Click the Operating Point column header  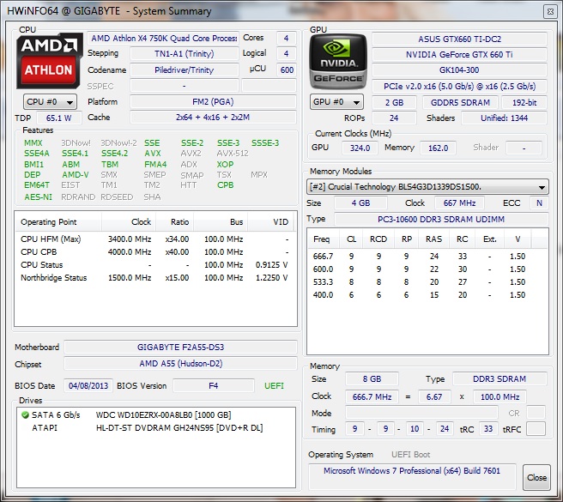[x=58, y=222]
